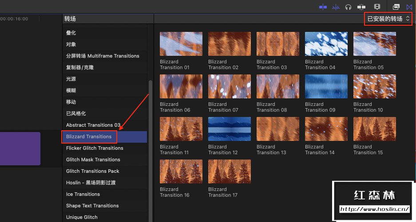Select Blizzard Transition 11 thumbnail
The width and height of the screenshot is (416, 222).
(x=181, y=129)
